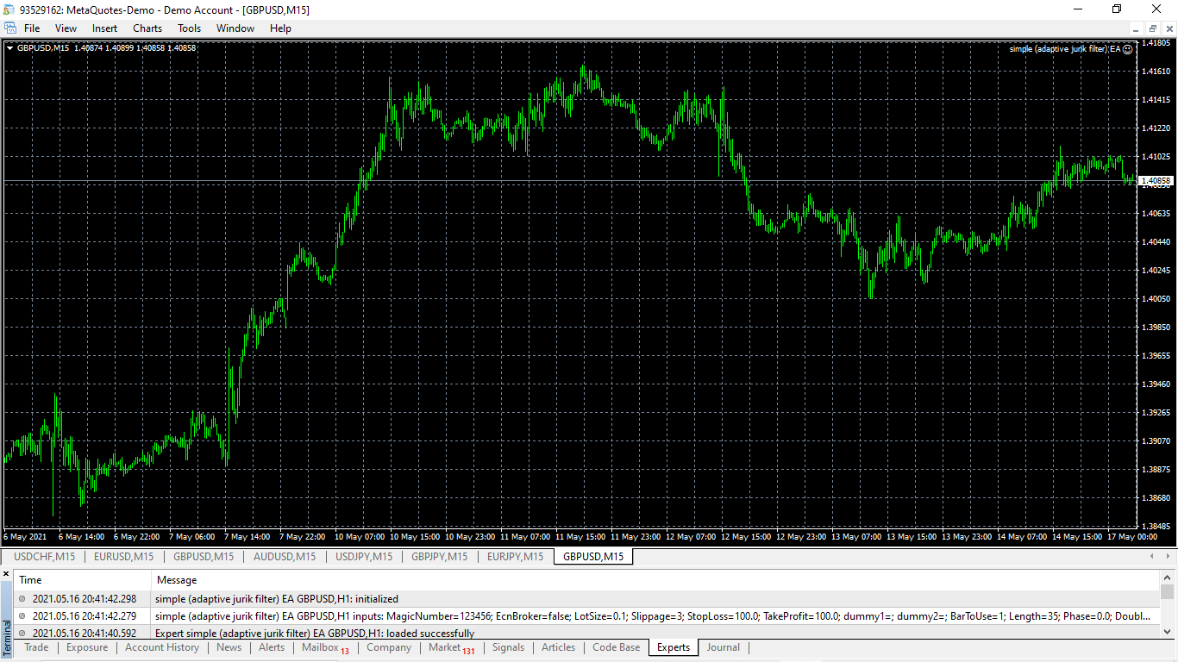Screen dimensions: 1178x662
Task: Open the Market tab in Terminal
Action: coord(452,647)
